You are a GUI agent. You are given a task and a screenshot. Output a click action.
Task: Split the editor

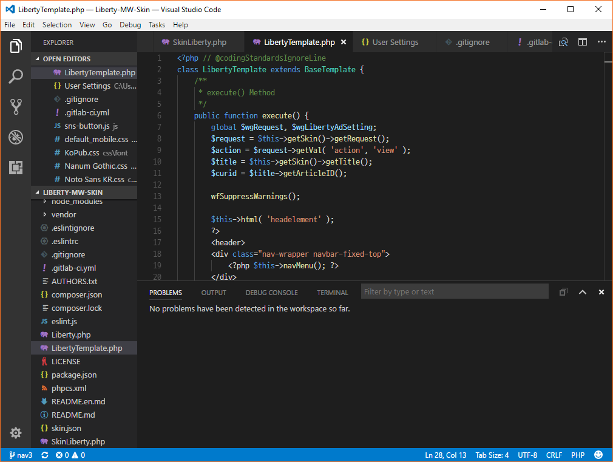pyautogui.click(x=583, y=42)
